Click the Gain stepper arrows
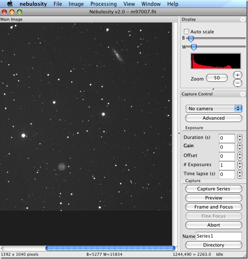Viewport: 248px width, 259px height. tap(240, 147)
